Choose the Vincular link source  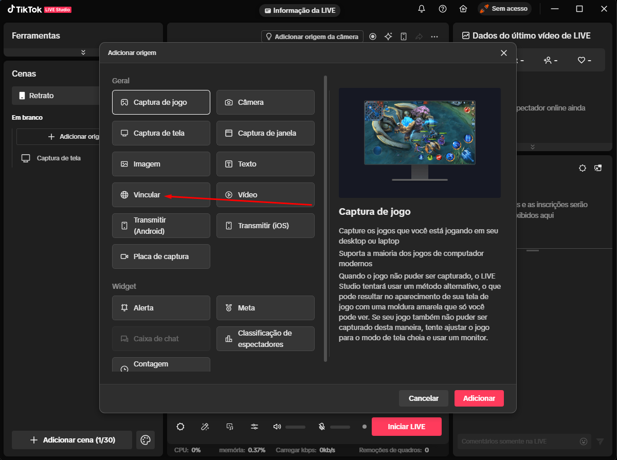161,195
